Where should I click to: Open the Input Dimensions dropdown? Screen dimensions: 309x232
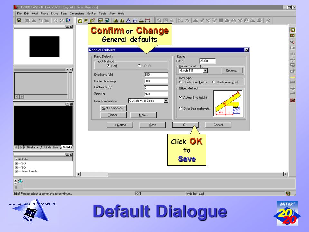(x=166, y=101)
